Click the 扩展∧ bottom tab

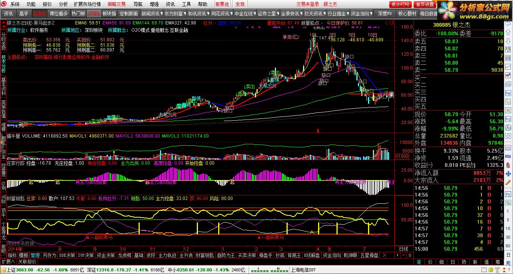coord(8,262)
